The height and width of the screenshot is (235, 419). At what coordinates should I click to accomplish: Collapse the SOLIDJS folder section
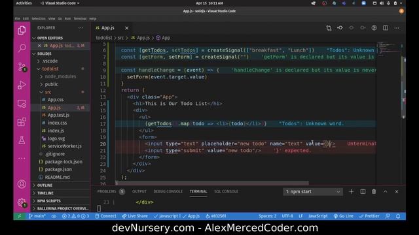[45, 54]
